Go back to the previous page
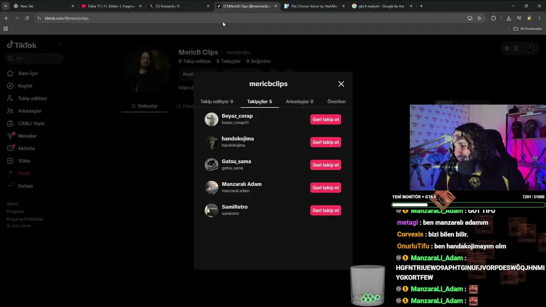This screenshot has width=546, height=307. (6, 18)
